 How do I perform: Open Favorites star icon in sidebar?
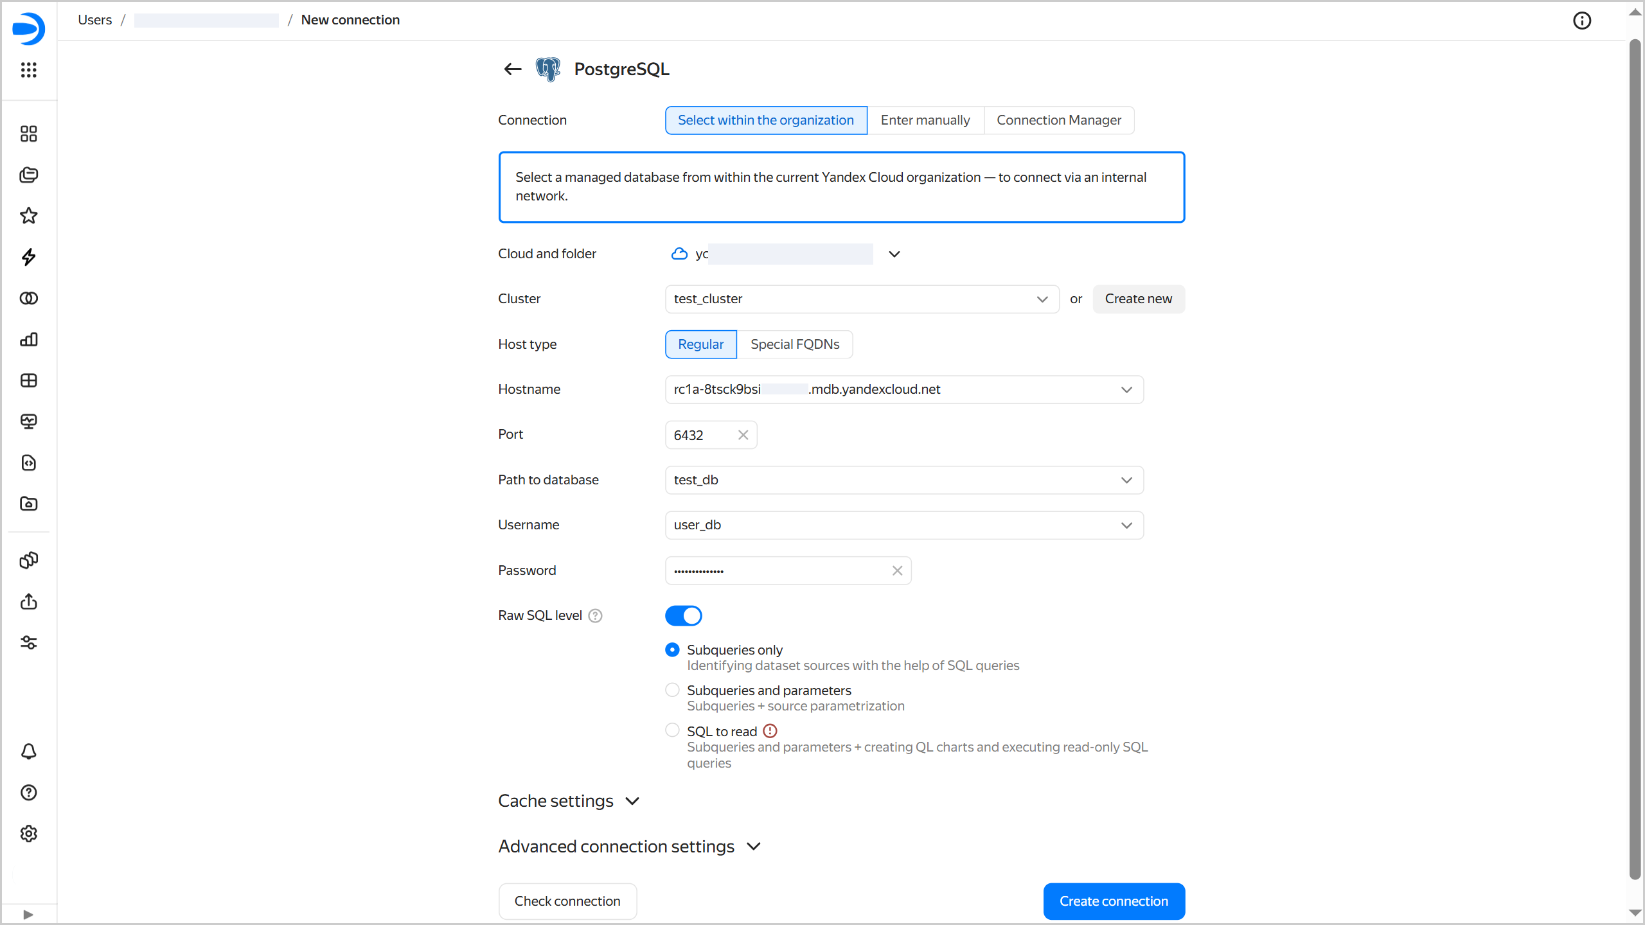point(28,216)
